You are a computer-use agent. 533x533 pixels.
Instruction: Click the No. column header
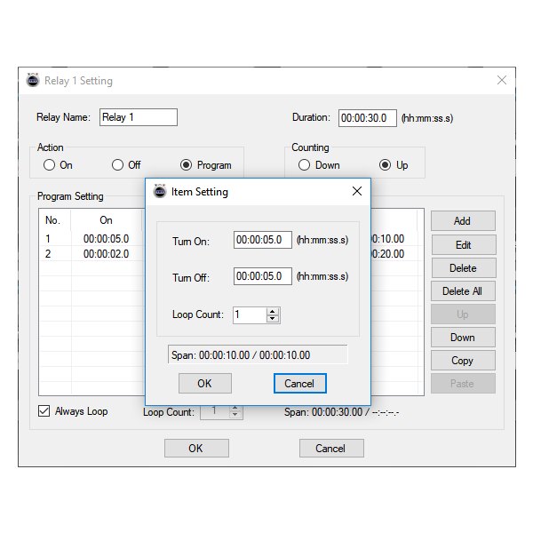pos(53,220)
